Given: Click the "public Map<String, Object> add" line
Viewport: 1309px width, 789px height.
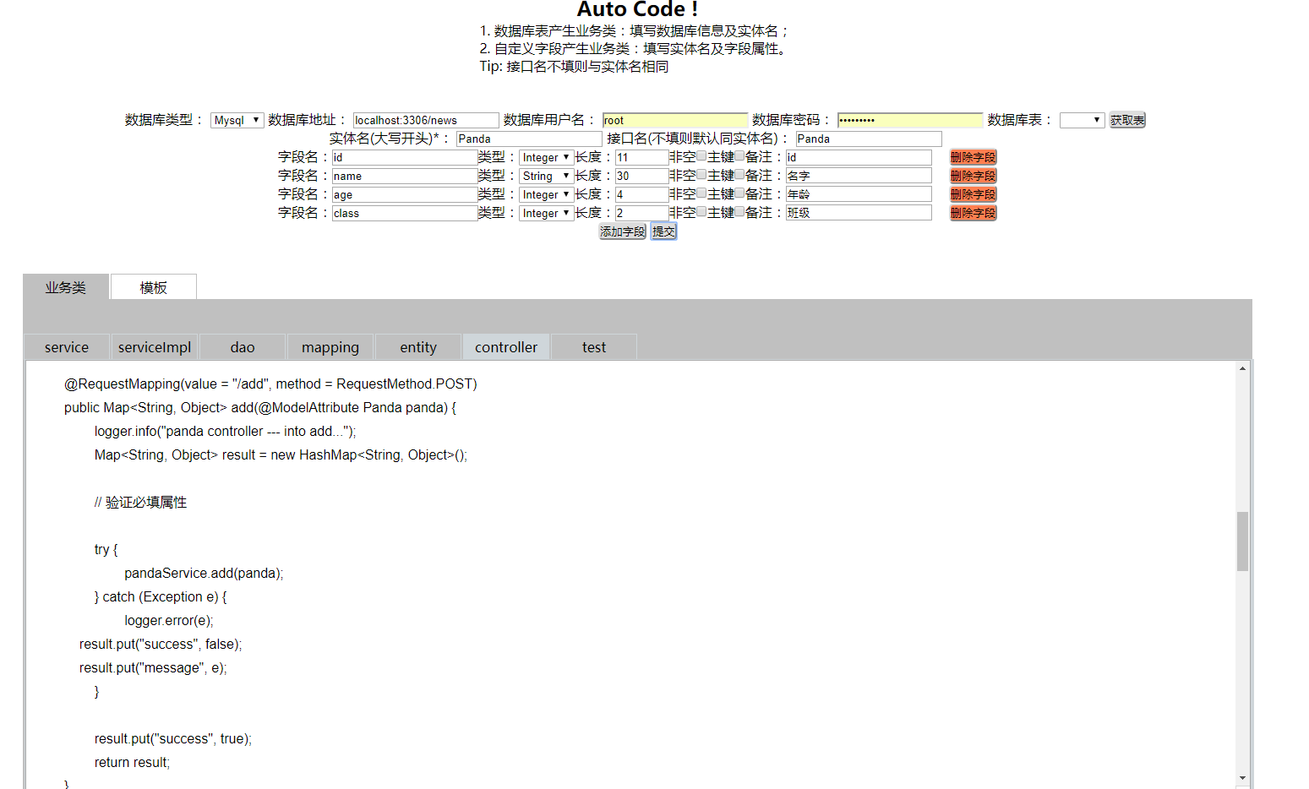Looking at the screenshot, I should (260, 408).
